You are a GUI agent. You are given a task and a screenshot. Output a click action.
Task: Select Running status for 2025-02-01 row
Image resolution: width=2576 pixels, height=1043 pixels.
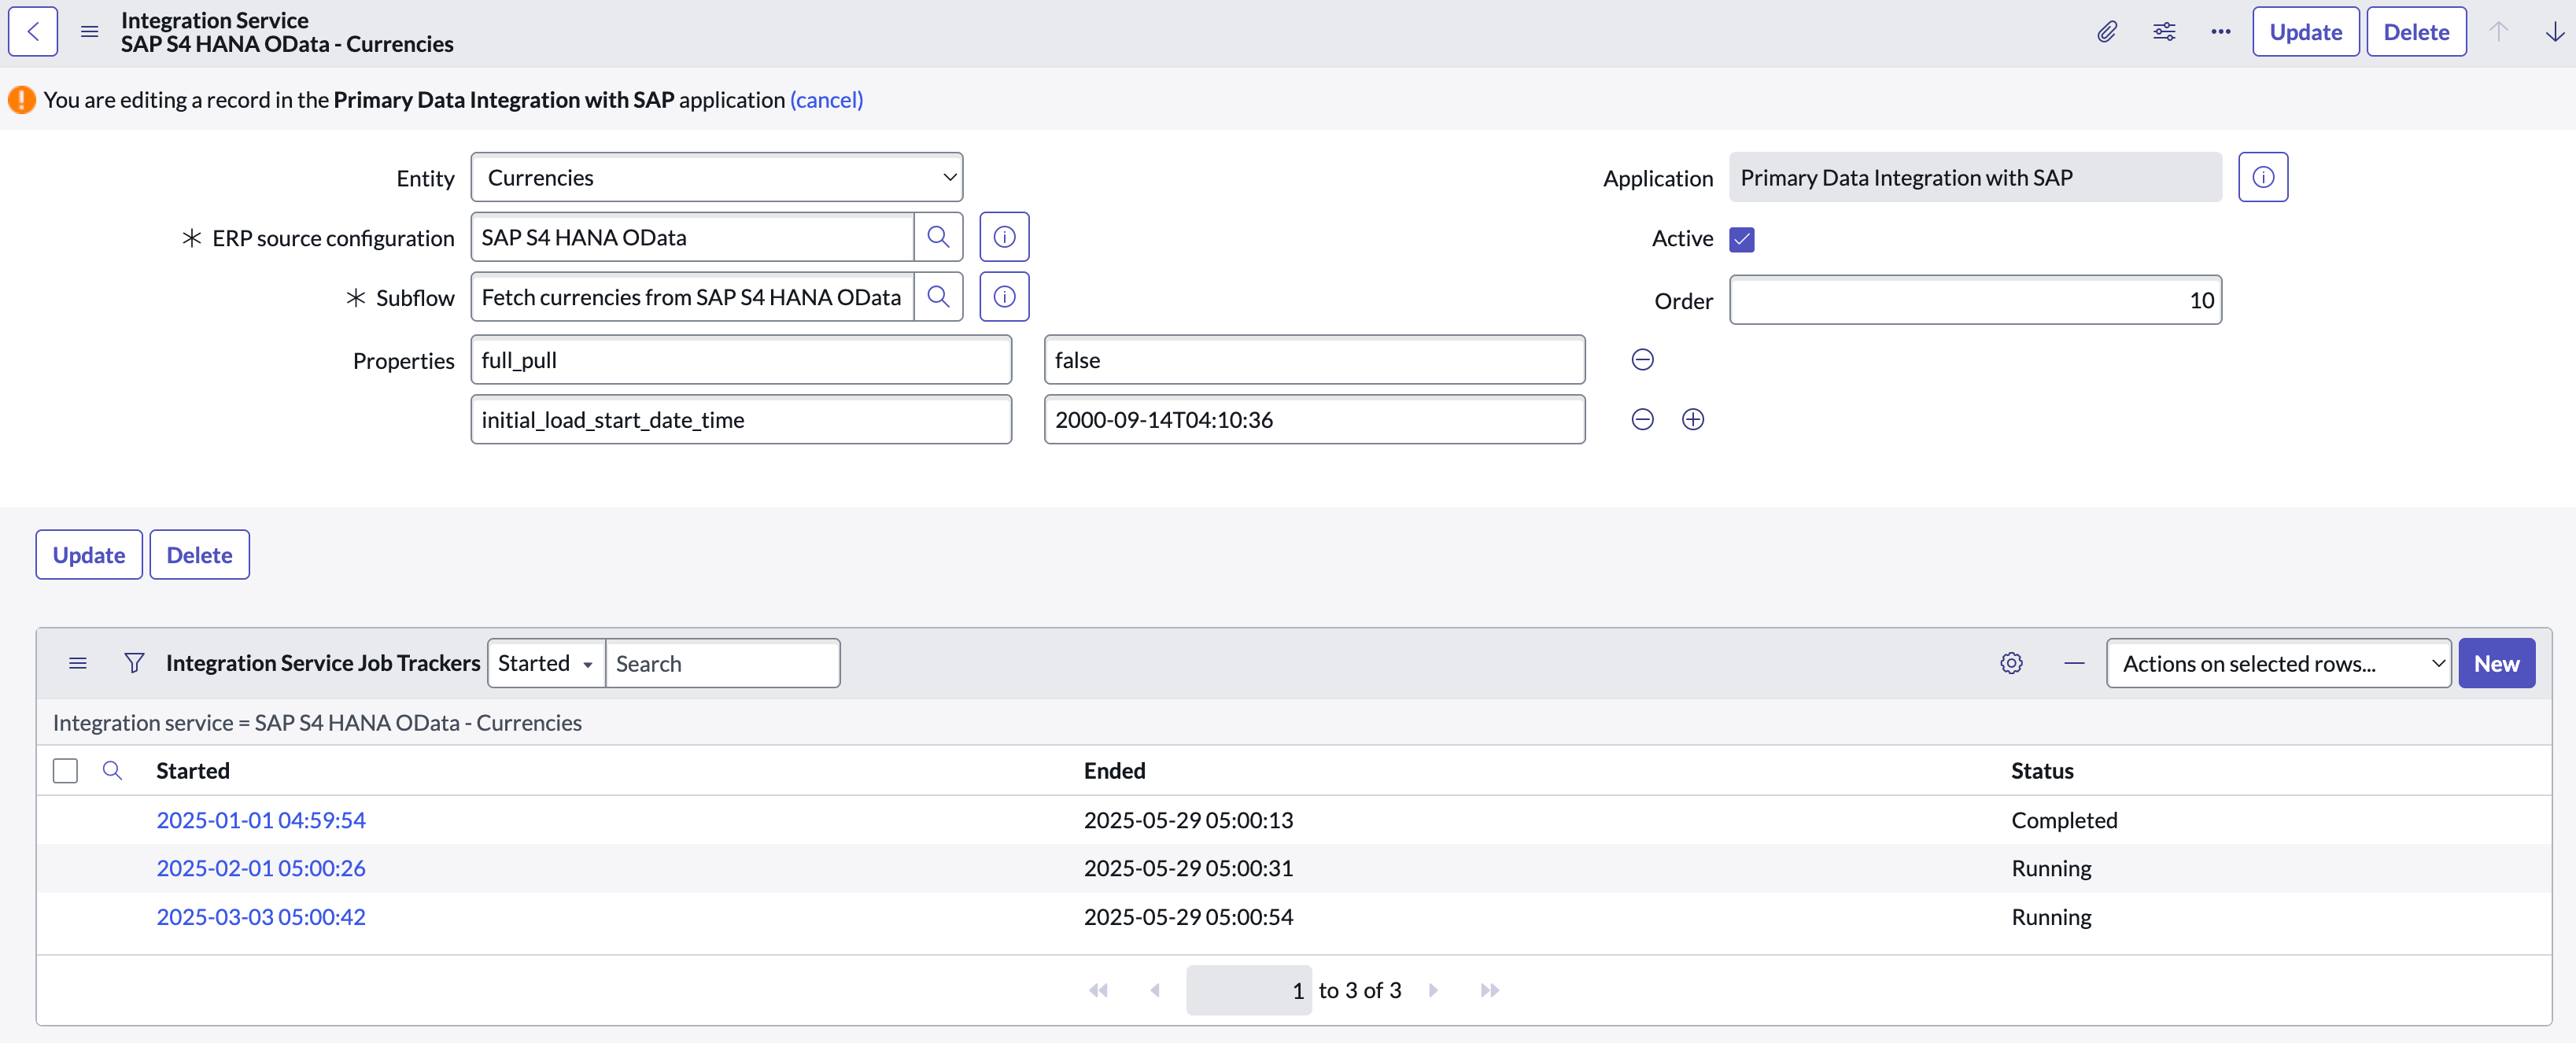pos(2051,868)
